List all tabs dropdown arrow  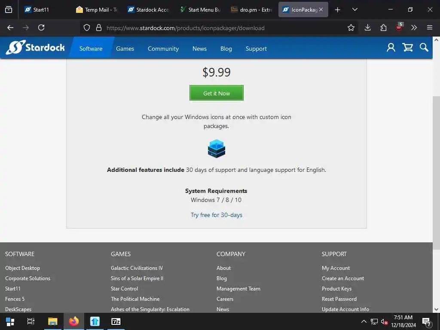click(354, 9)
